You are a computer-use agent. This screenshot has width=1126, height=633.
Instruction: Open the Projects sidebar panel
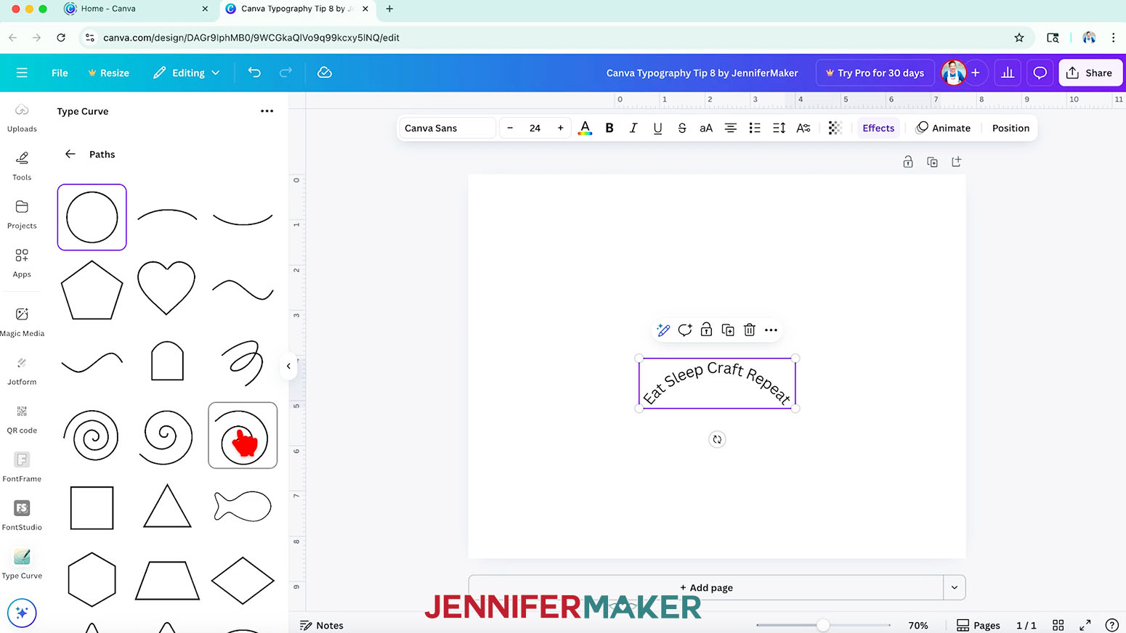22,215
